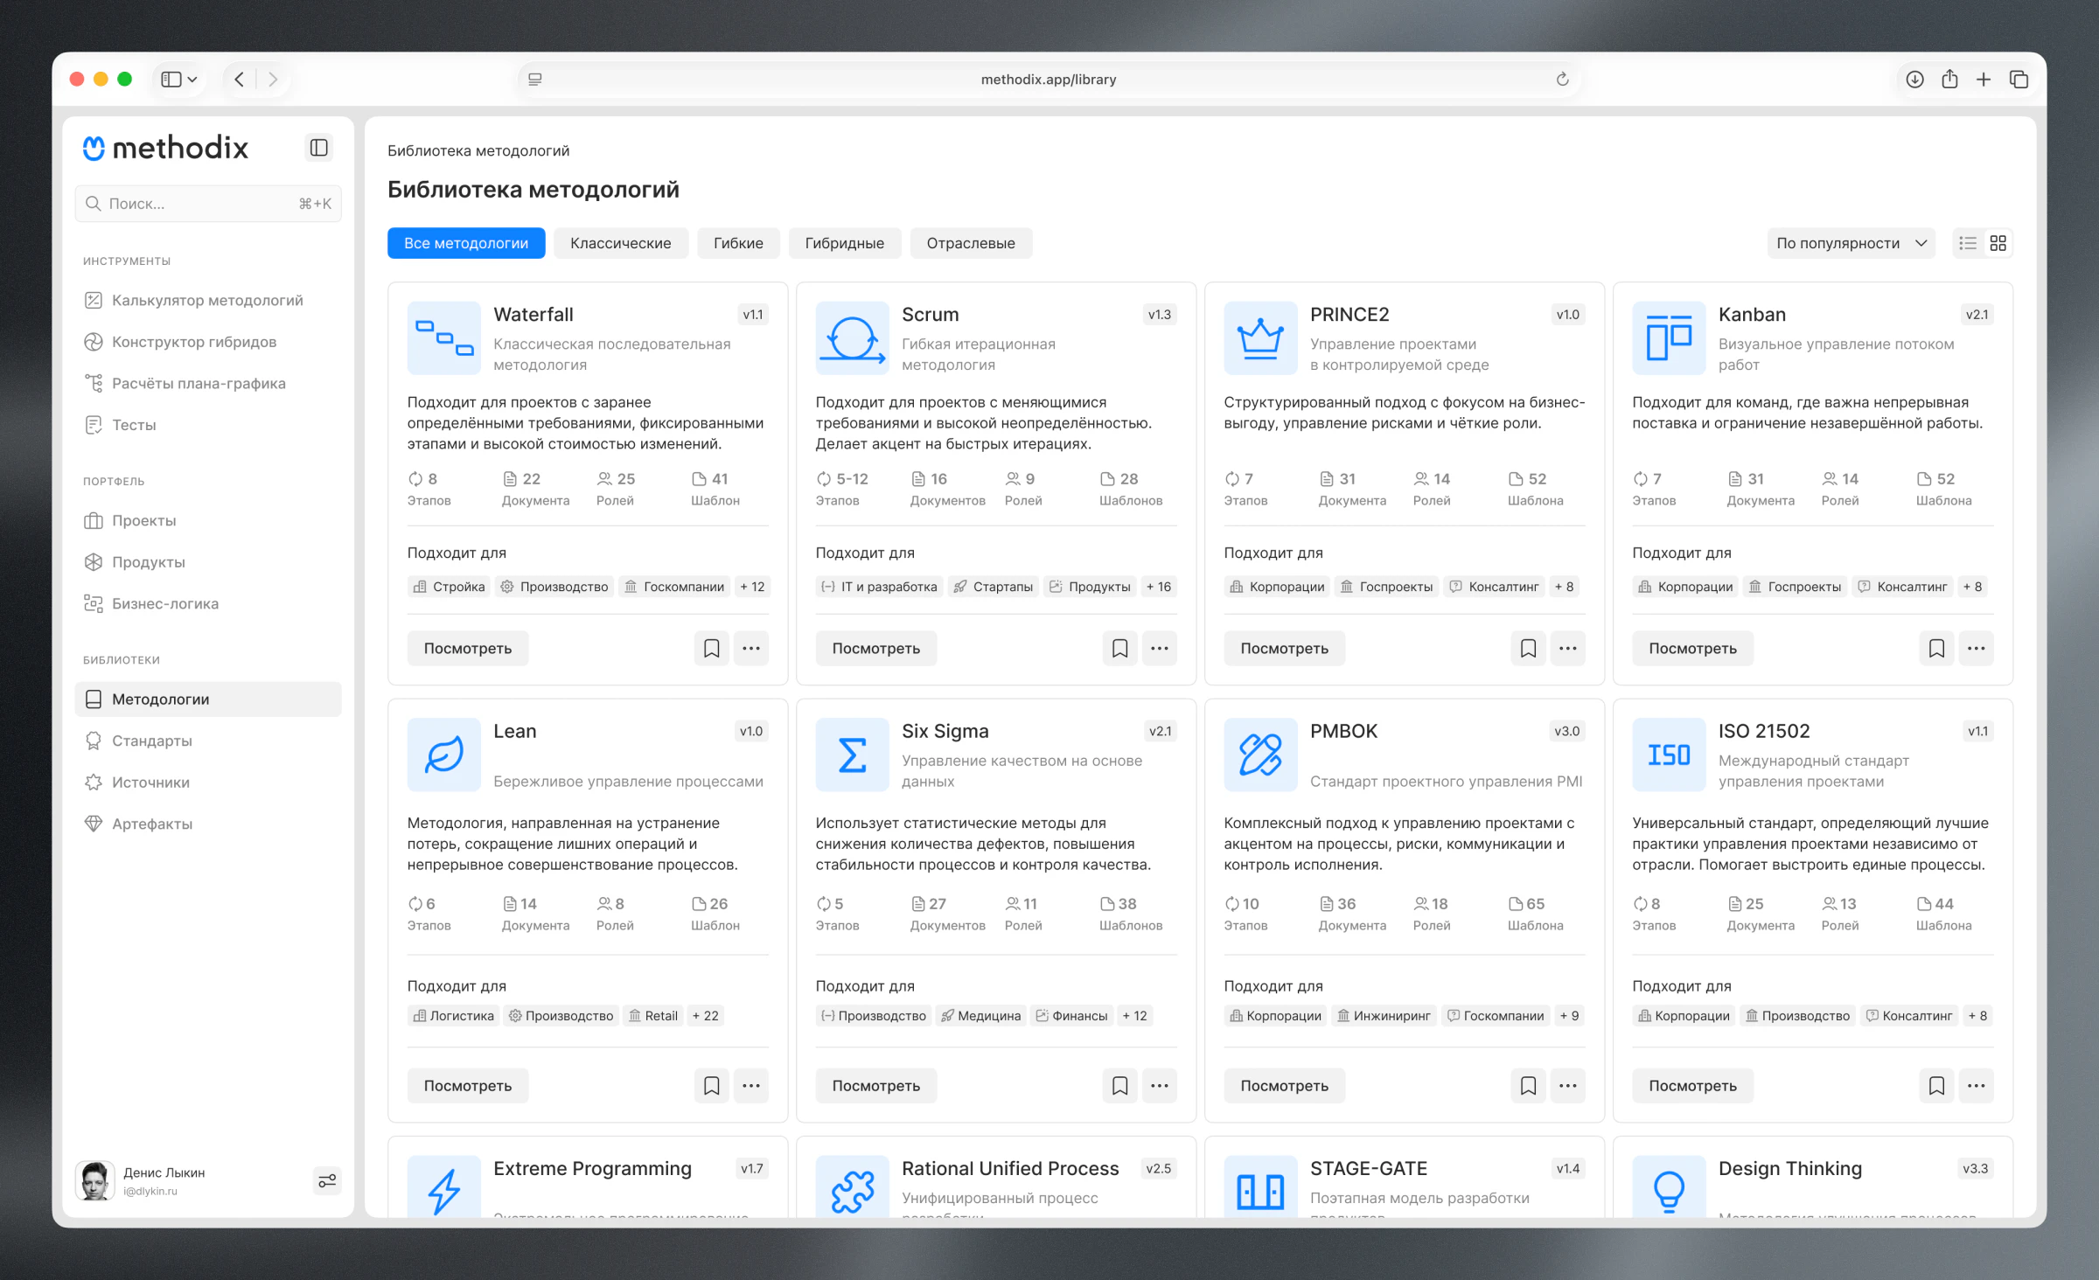This screenshot has width=2099, height=1280.
Task: Click the PRINCE2 crown icon
Action: click(1260, 337)
